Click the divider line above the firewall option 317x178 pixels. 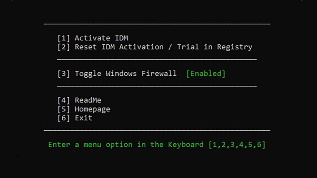pyautogui.click(x=157, y=59)
